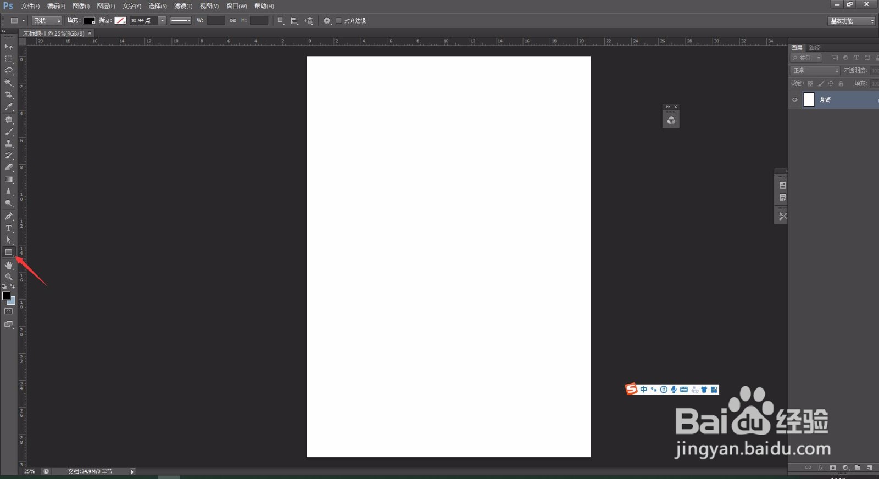Screen dimensions: 879x479
Task: Open path operations in options bar
Action: [281, 20]
